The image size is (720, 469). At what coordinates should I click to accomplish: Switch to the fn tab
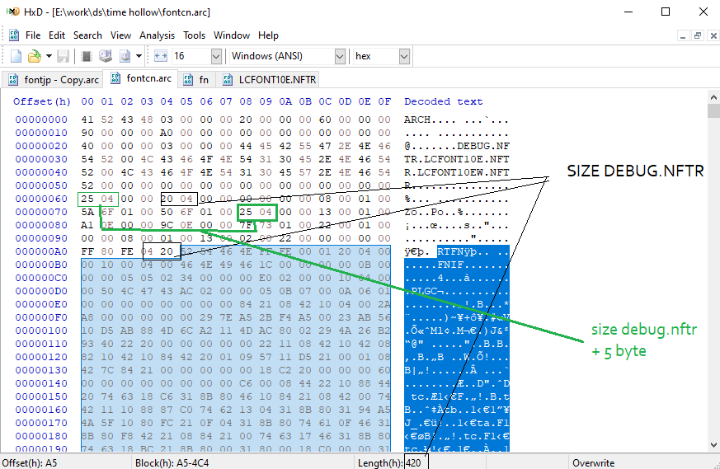[197, 80]
